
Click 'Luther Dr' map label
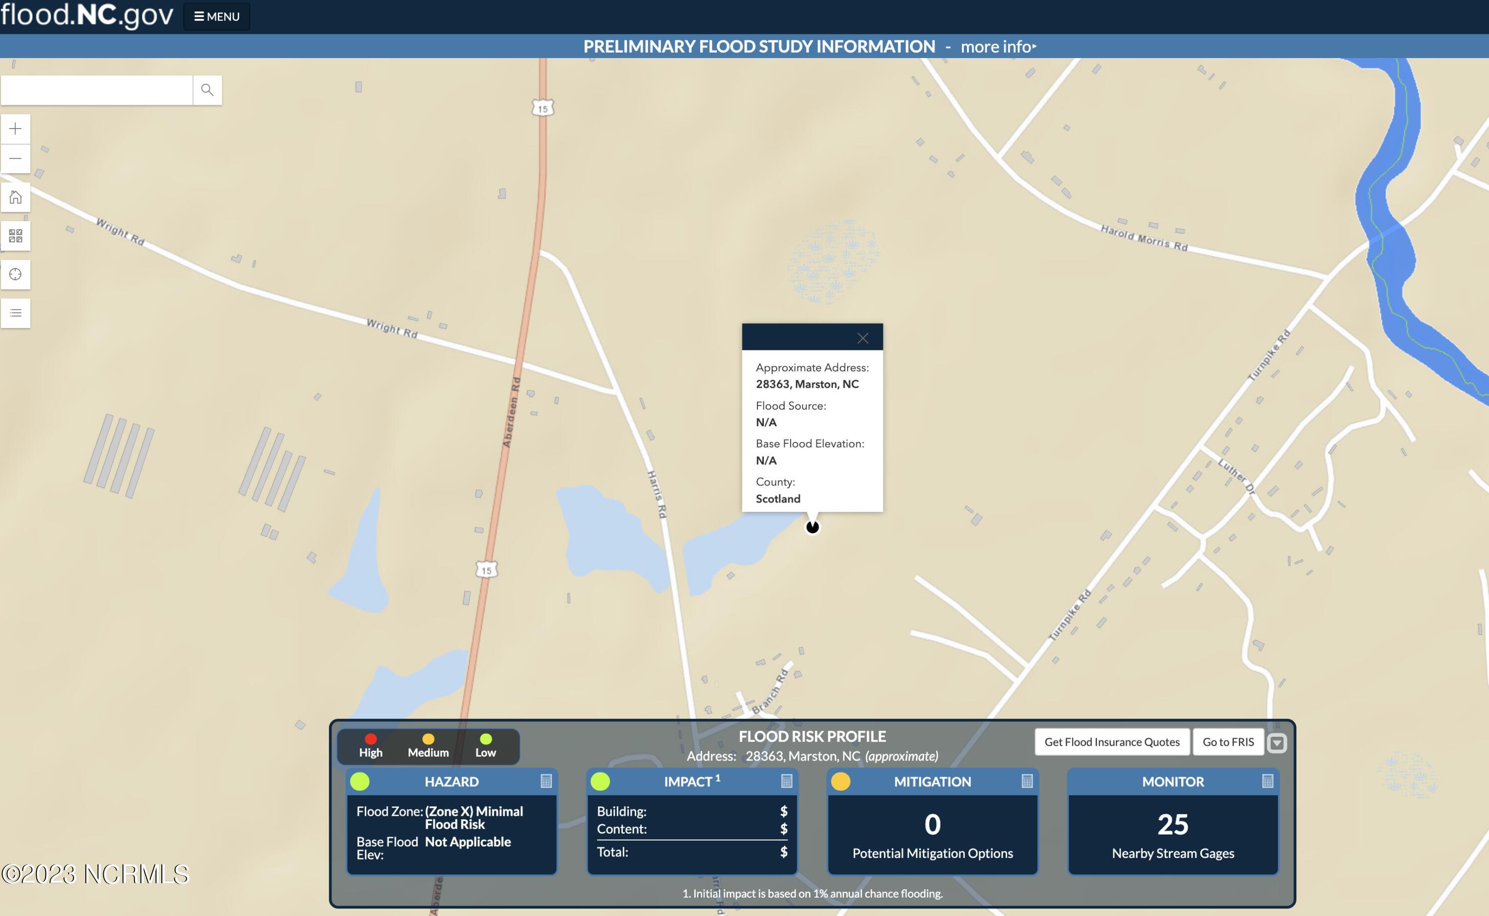[x=1236, y=478]
